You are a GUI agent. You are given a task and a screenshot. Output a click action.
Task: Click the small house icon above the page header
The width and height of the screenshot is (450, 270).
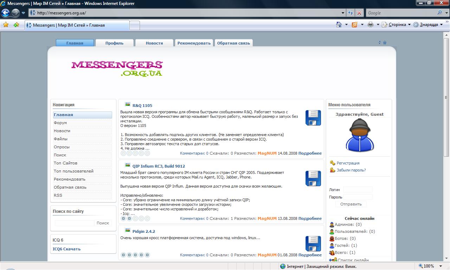[x=385, y=42]
